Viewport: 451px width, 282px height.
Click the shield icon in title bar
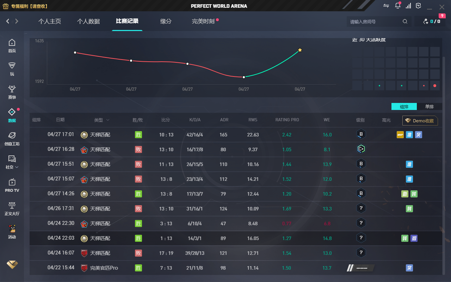(418, 6)
